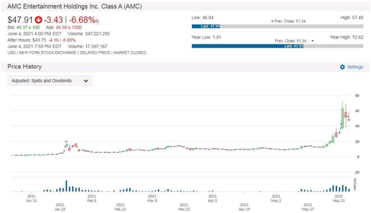Select the AMC Entertainment Holdings title

[75, 6]
